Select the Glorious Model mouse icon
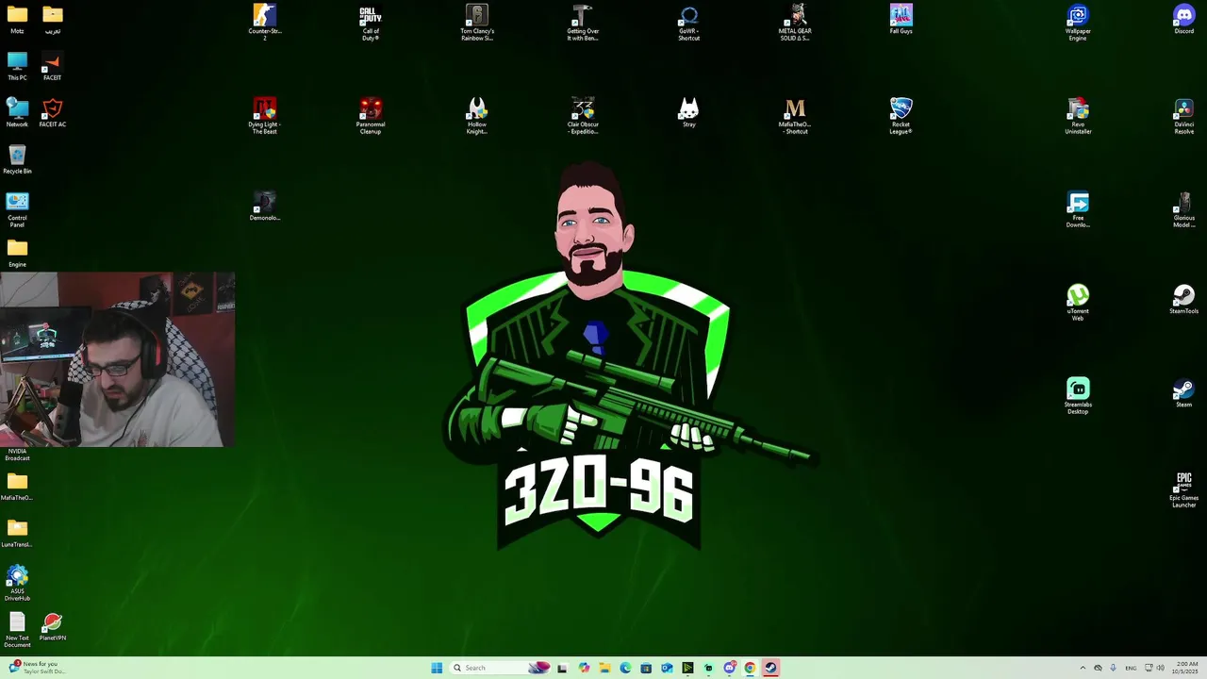Screen dimensions: 1207x679 tap(1184, 209)
